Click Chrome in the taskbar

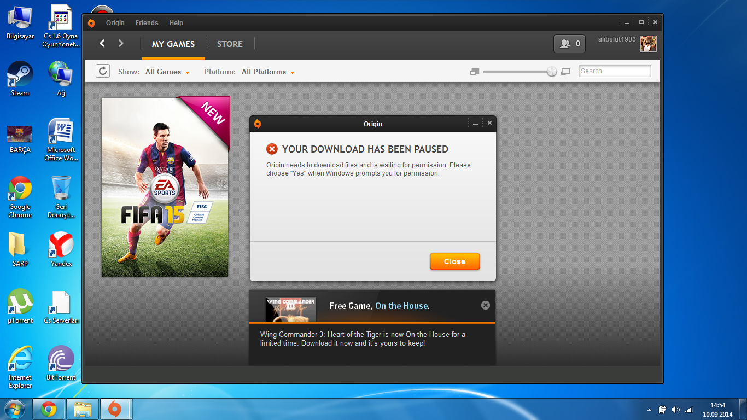tap(49, 409)
